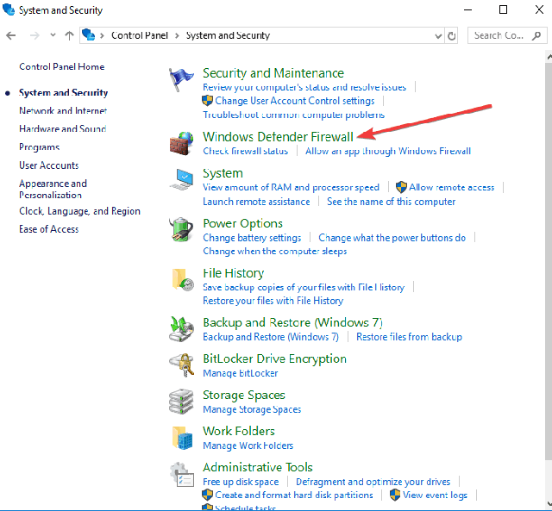Click the search magnifier icon
The width and height of the screenshot is (552, 511).
click(536, 35)
